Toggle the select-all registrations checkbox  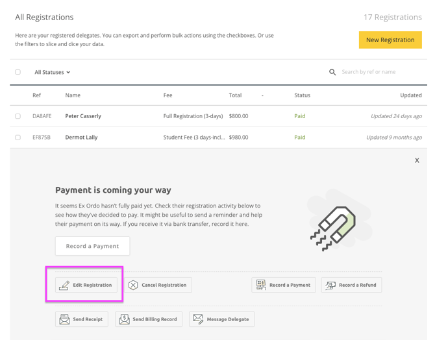coord(18,72)
